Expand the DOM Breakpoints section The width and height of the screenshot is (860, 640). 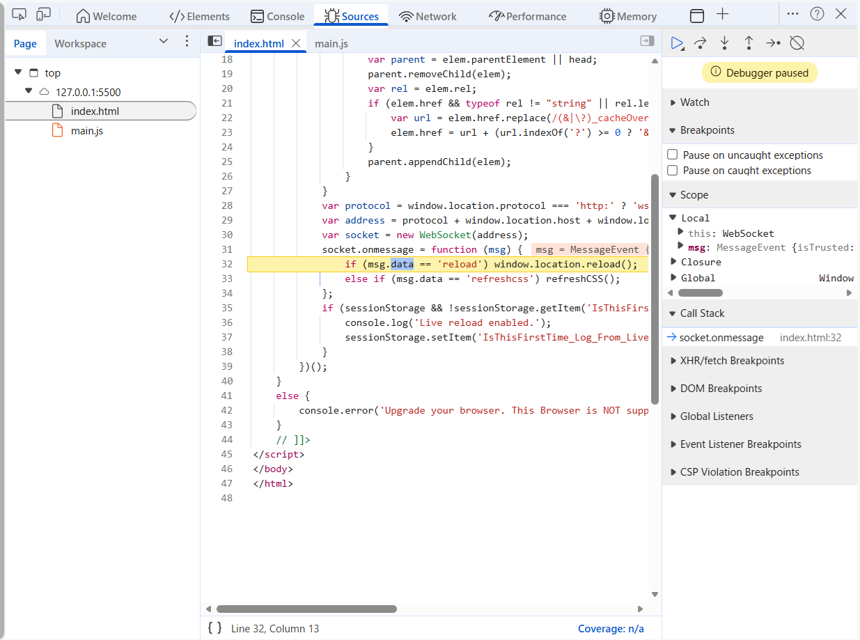[x=721, y=389]
